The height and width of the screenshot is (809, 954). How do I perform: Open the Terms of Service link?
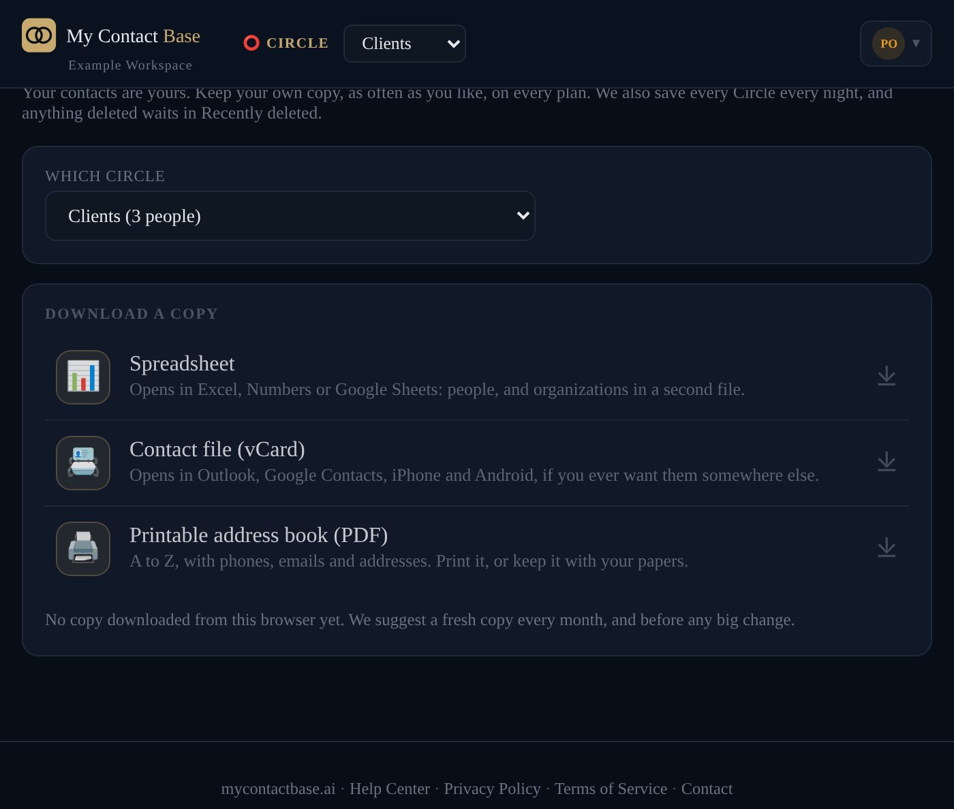(611, 789)
